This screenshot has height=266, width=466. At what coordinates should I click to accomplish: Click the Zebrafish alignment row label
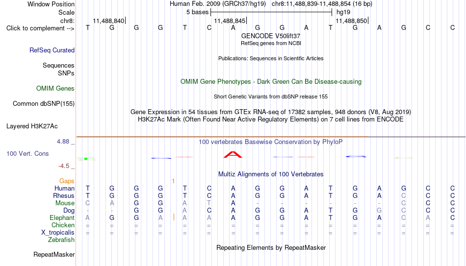coord(61,240)
